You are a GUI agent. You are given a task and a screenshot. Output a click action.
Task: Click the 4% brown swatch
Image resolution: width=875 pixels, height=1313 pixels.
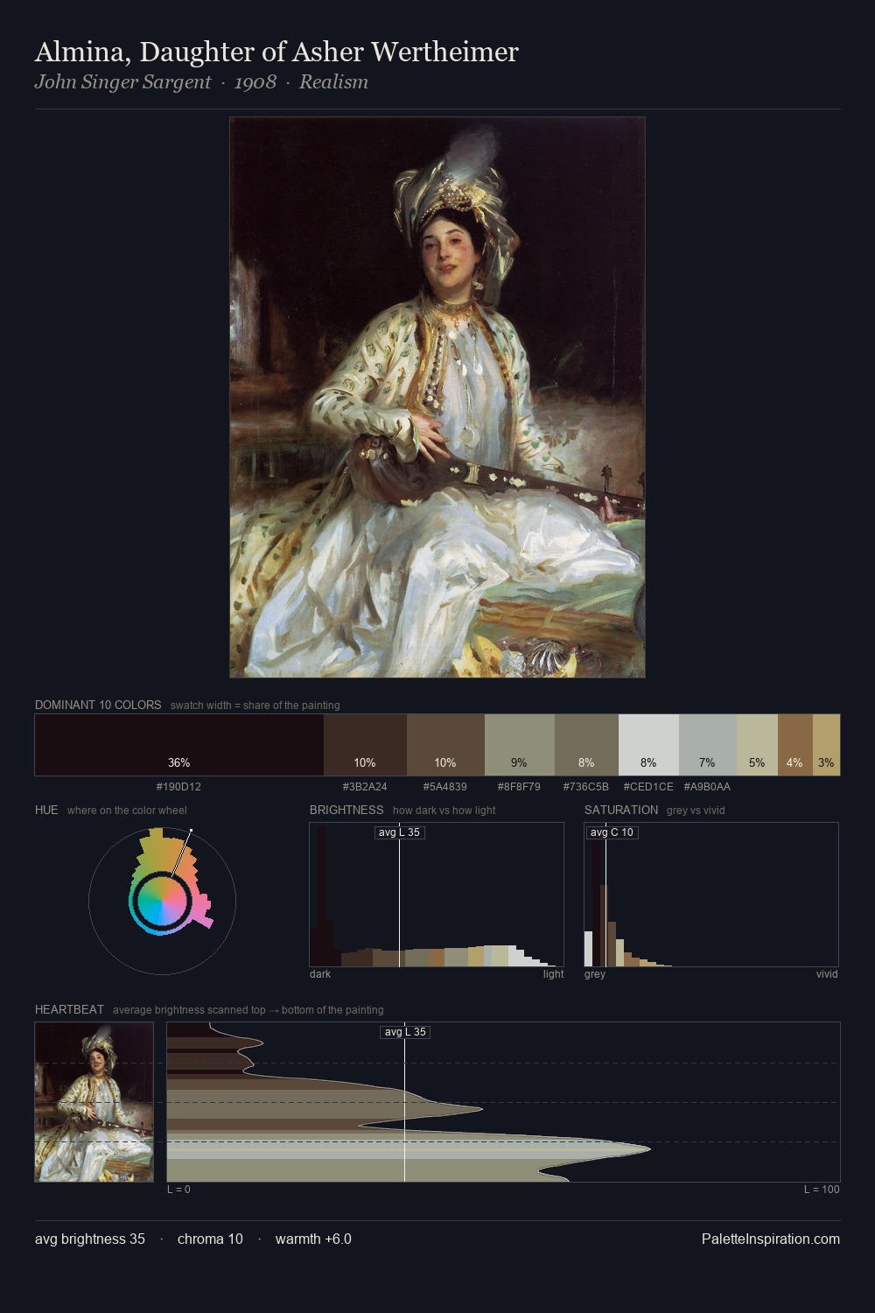795,745
